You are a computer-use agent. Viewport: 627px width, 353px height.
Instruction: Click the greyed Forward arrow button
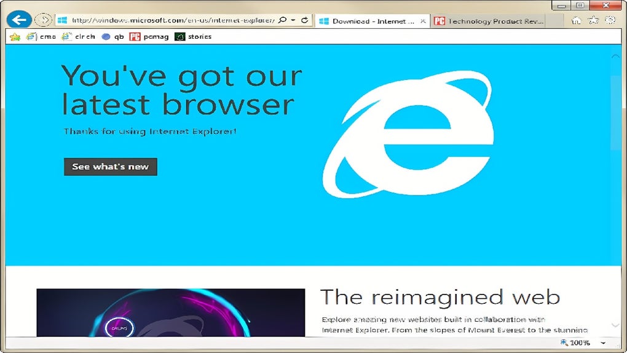click(x=43, y=20)
